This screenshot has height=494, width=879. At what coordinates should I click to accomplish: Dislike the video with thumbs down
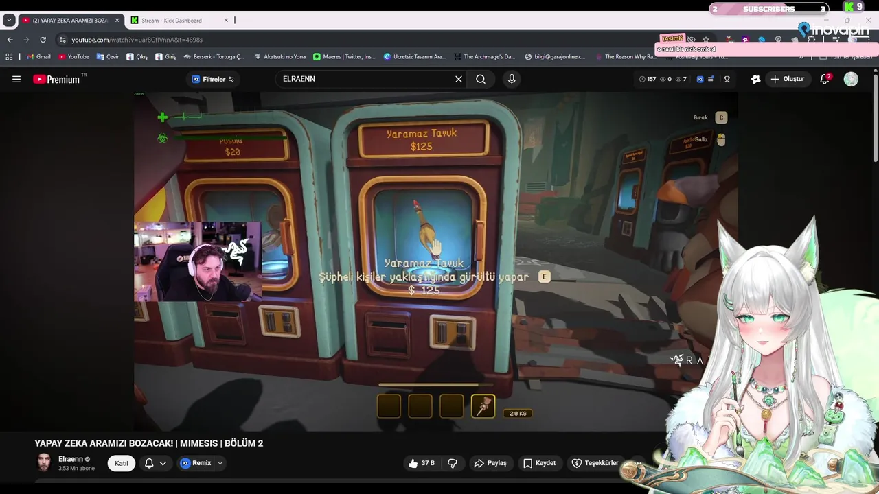[x=453, y=463]
